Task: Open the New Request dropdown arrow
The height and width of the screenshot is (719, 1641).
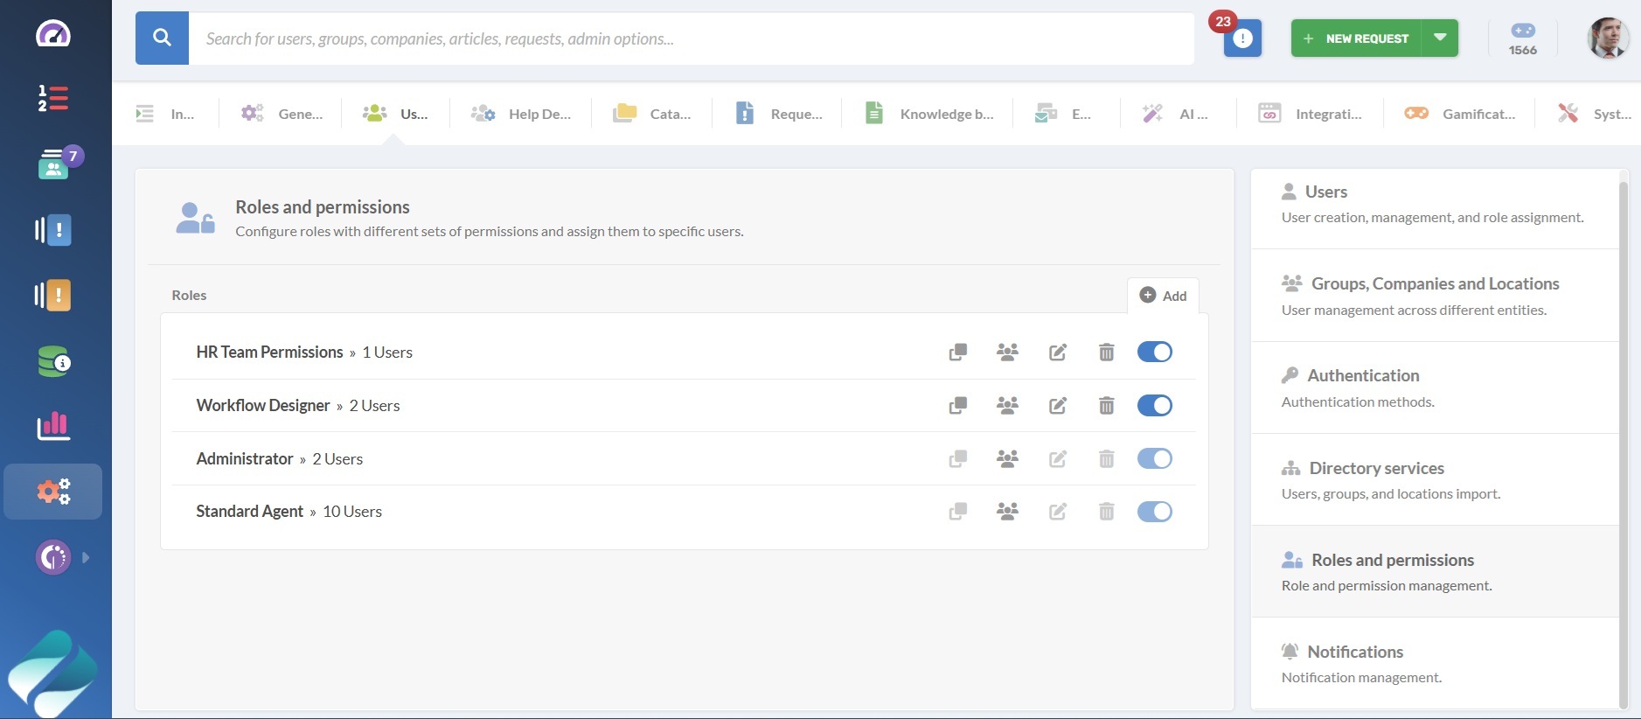Action: [x=1440, y=38]
